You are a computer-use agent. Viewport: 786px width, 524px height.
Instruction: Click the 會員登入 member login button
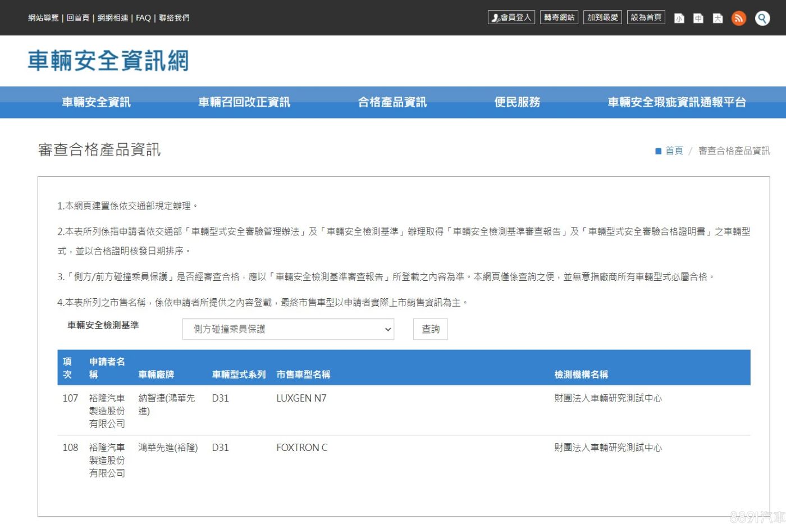(x=511, y=17)
